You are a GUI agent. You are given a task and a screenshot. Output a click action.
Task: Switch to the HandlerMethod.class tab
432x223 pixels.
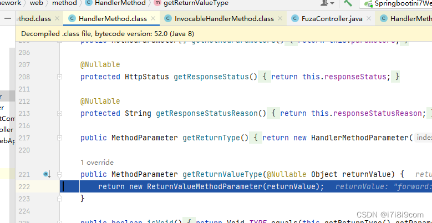coord(113,19)
